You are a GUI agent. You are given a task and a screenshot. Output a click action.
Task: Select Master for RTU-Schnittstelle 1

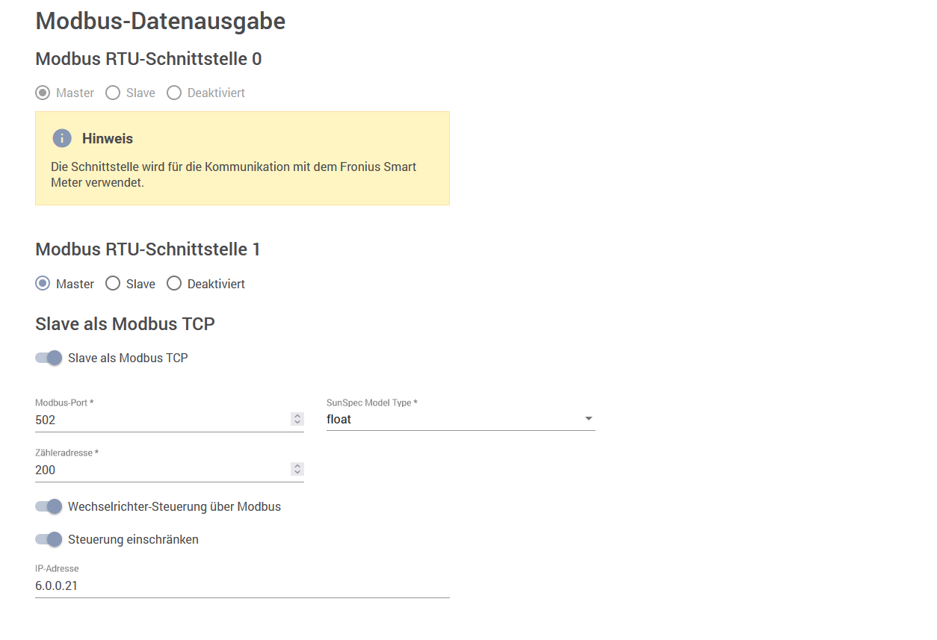pos(43,284)
